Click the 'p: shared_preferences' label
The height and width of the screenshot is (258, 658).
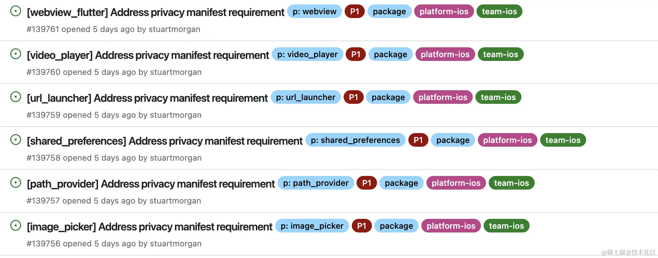(355, 140)
